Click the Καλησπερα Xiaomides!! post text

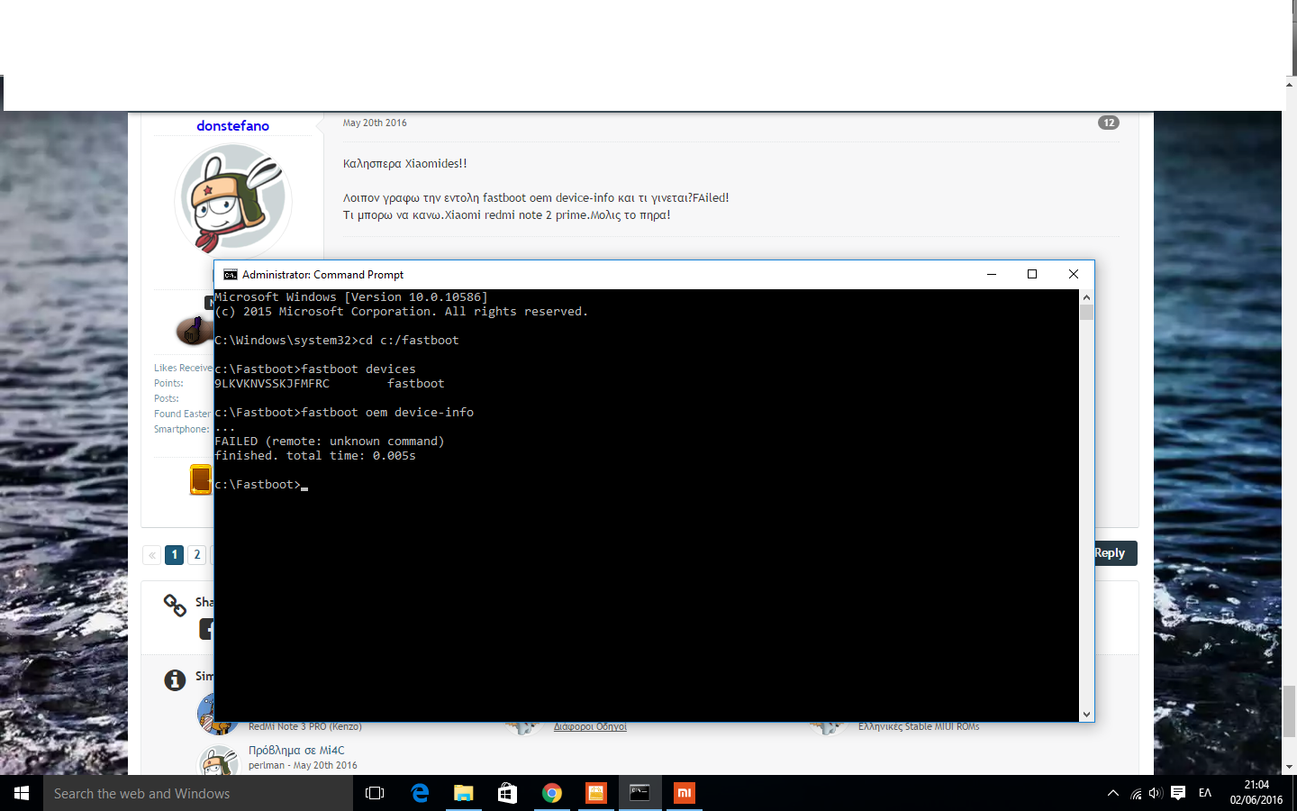[404, 163]
